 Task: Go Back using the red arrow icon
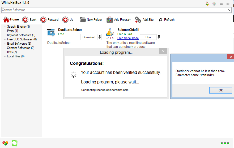click(x=25, y=20)
